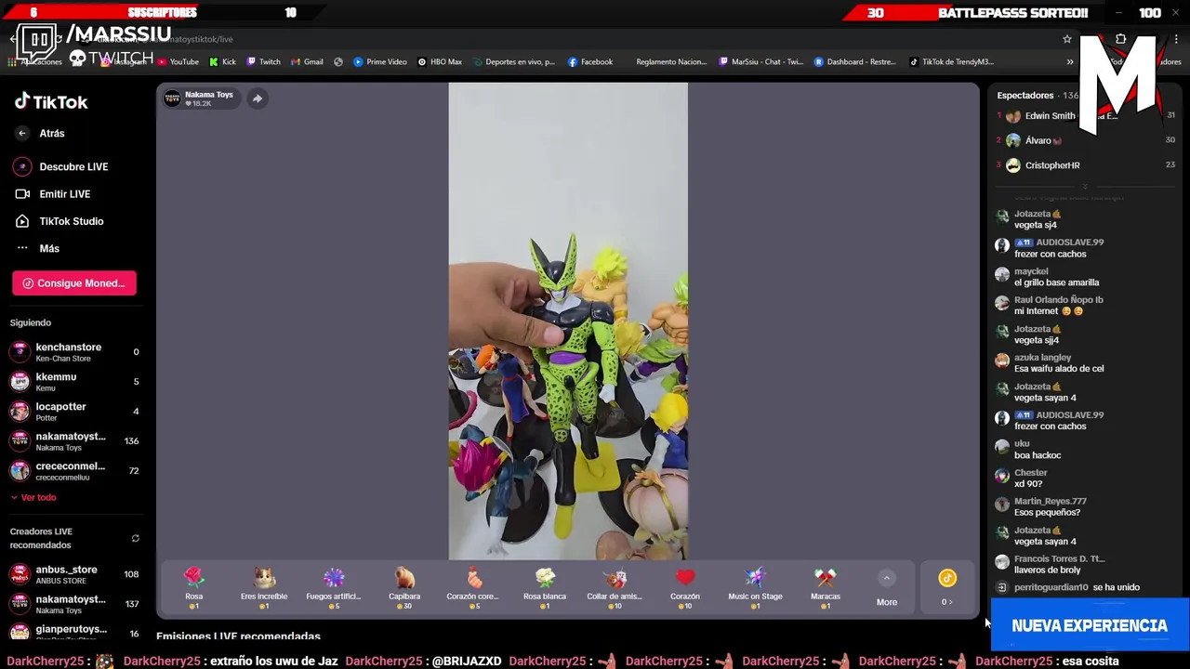This screenshot has width=1190, height=669.
Task: Expand the Espectadores viewer list chevron
Action: 1084,186
